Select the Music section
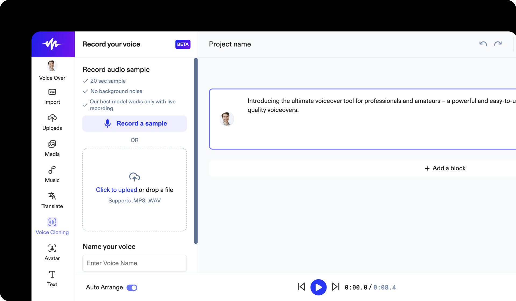The height and width of the screenshot is (301, 516). [52, 174]
